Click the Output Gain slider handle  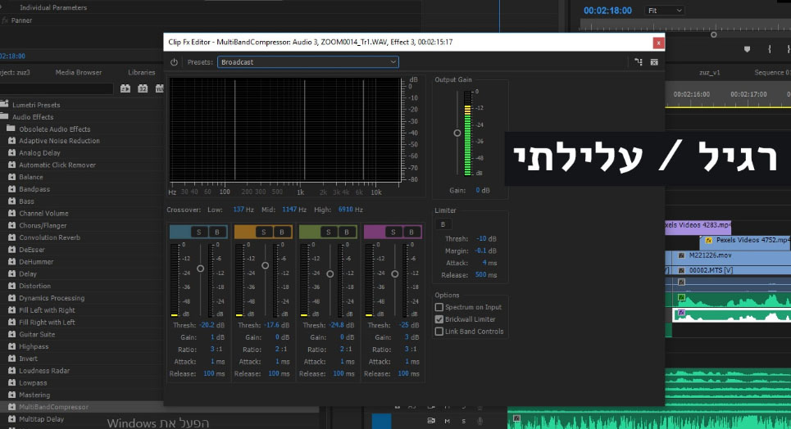[457, 133]
